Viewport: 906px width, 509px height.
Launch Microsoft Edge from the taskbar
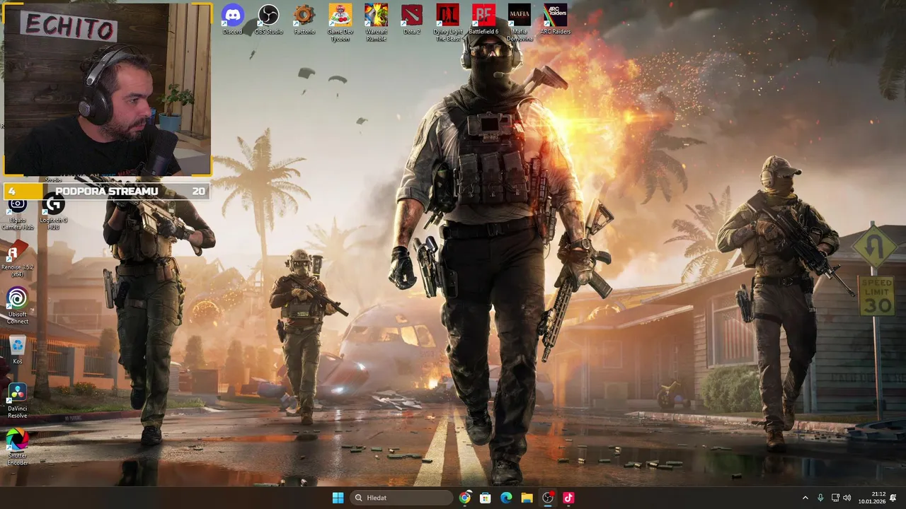click(x=506, y=498)
